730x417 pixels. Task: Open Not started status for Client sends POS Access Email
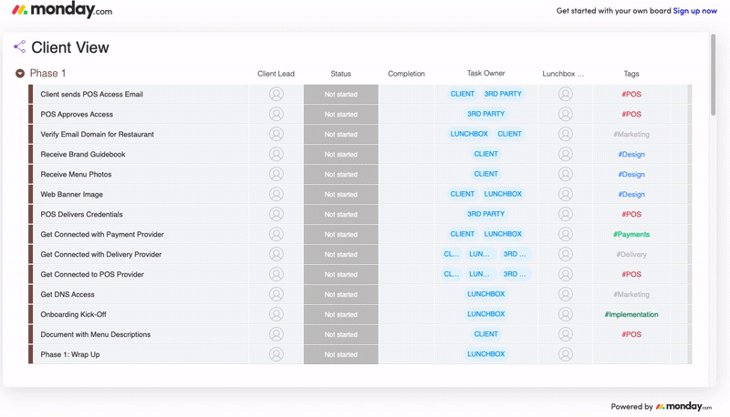340,95
